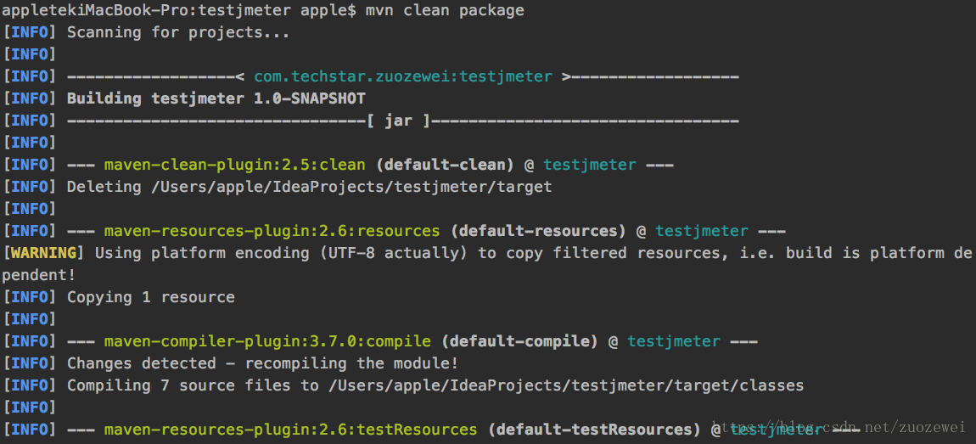Click the "Scanning for projects..." line
Image resolution: width=976 pixels, height=444 pixels.
(x=178, y=33)
